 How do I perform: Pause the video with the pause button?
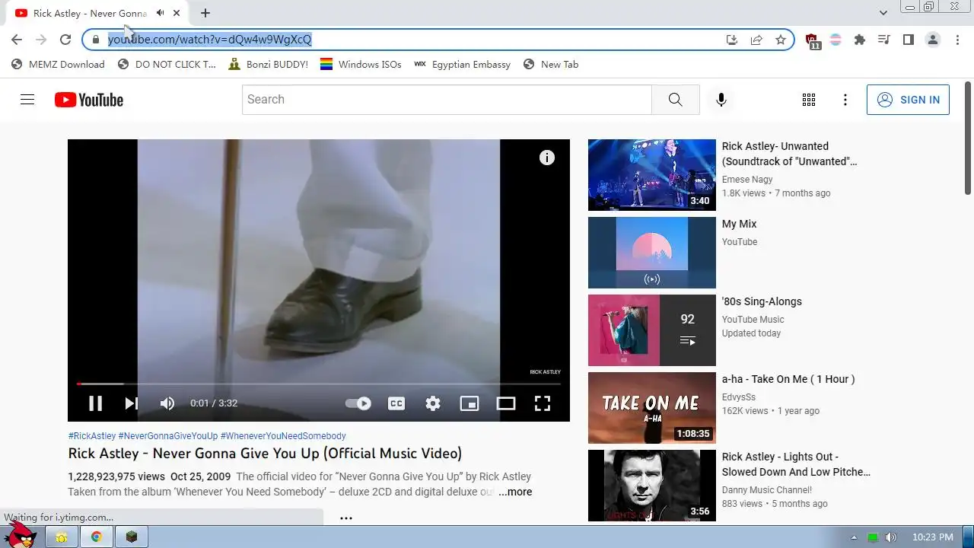(x=95, y=403)
